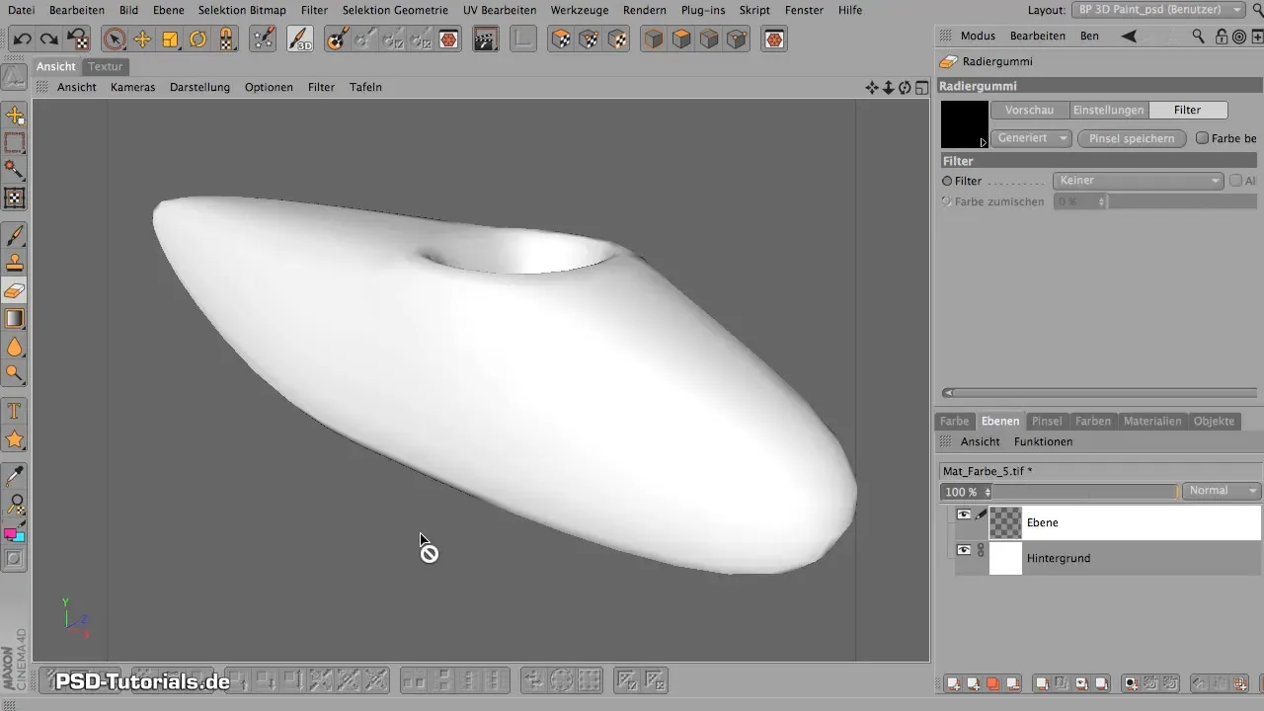The height and width of the screenshot is (711, 1264).
Task: Toggle the lock icon in attribute manager
Action: [1222, 36]
